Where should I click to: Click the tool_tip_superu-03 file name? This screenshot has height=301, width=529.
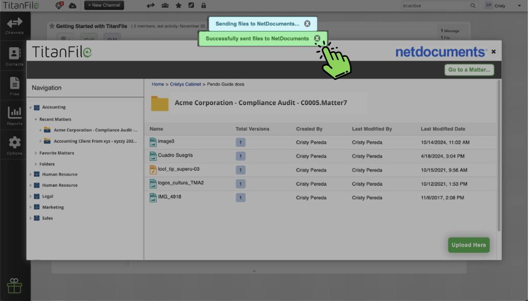pos(179,169)
